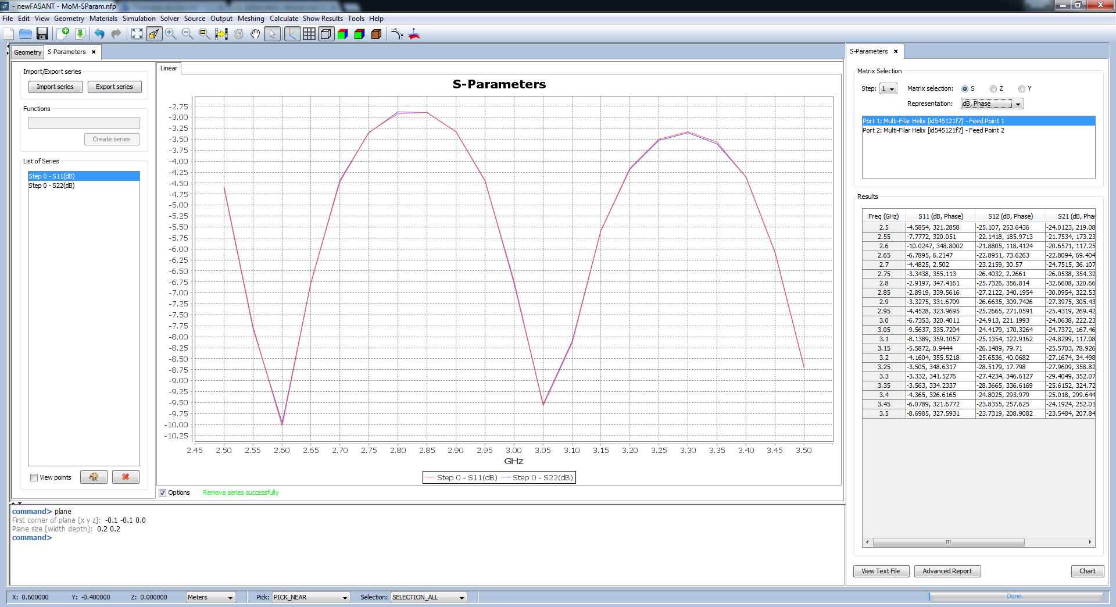Open the Simulation menu
Screen dimensions: 1116x607
coord(139,19)
